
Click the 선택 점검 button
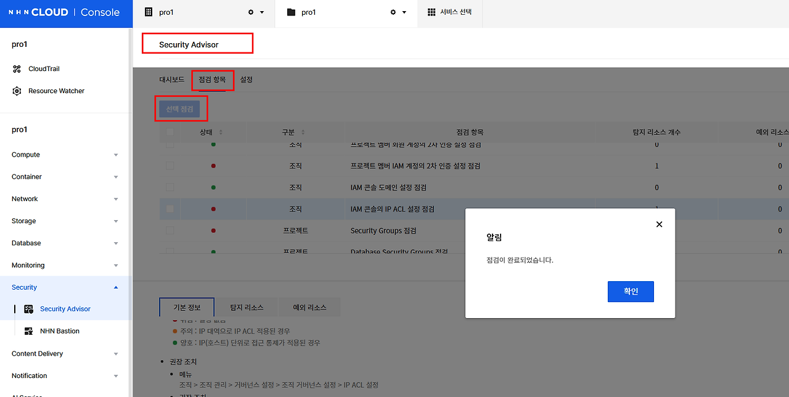179,109
